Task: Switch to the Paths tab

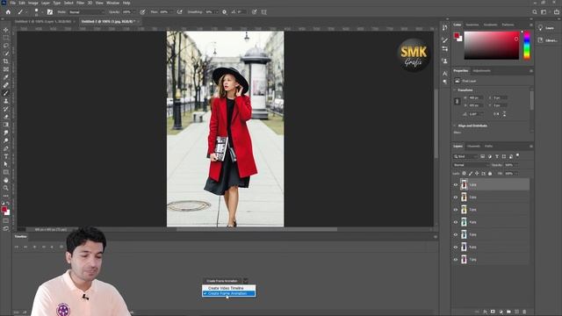Action: click(x=488, y=147)
